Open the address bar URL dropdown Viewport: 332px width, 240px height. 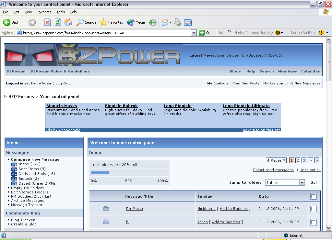click(x=194, y=33)
